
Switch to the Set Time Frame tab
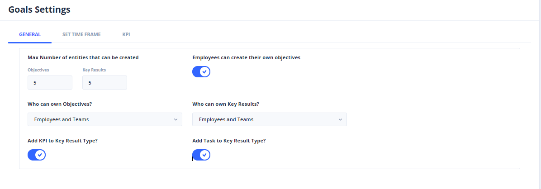(x=81, y=34)
